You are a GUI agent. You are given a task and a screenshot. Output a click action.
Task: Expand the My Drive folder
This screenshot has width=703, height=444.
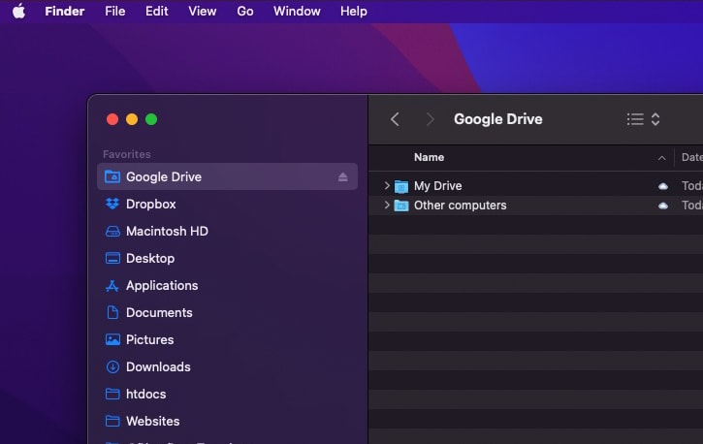(387, 185)
